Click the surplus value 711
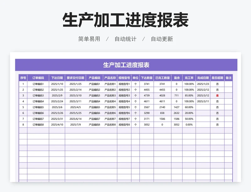 tap(177, 96)
